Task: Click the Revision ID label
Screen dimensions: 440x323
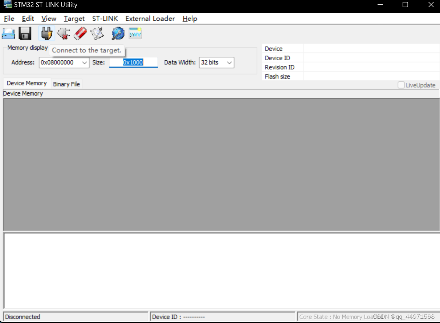Action: click(280, 67)
